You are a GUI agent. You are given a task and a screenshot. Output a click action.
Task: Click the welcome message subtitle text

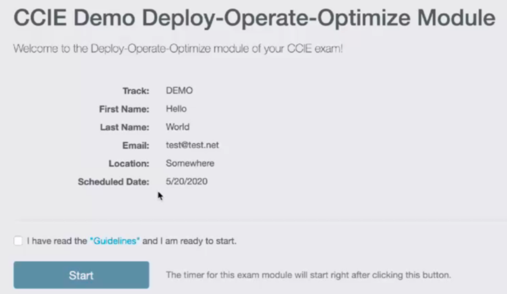[178, 49]
